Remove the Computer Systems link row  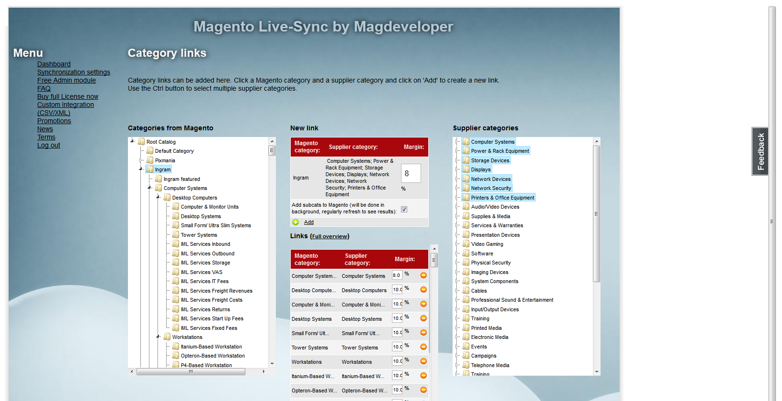coord(423,275)
